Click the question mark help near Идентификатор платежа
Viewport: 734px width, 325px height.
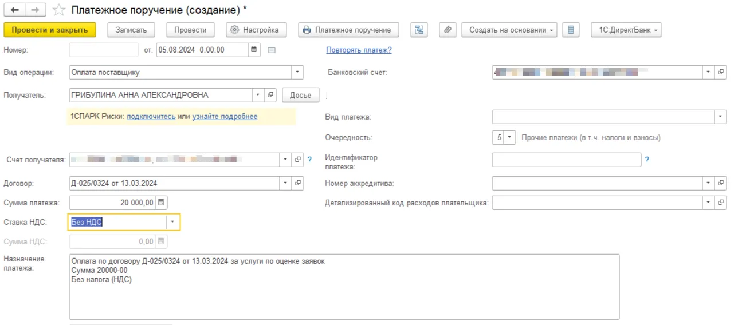pyautogui.click(x=647, y=160)
